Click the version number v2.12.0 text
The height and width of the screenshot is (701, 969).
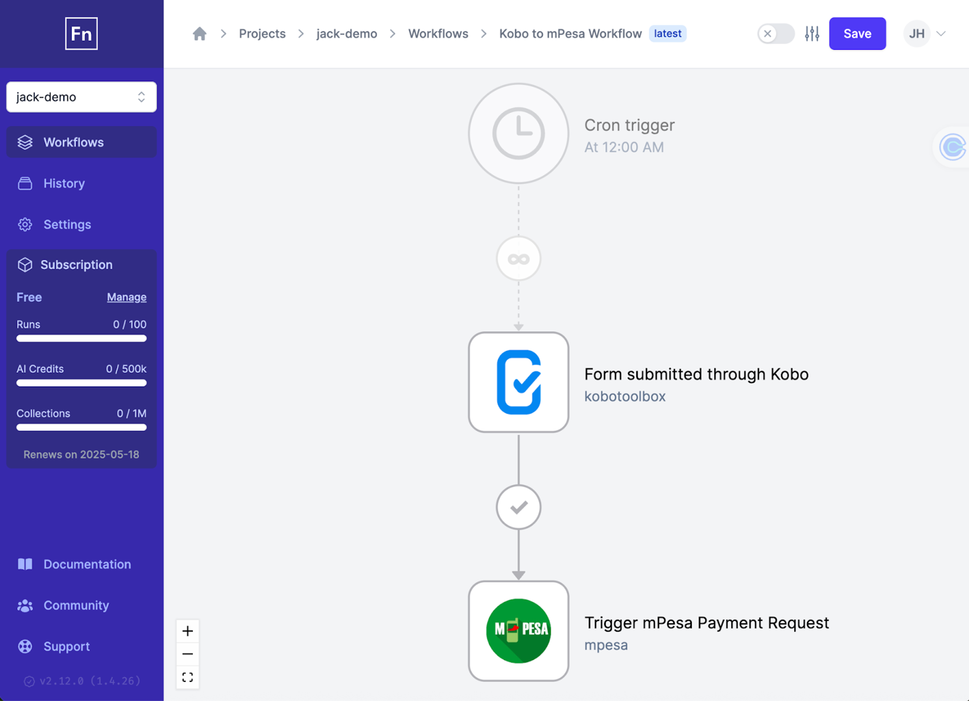click(x=90, y=681)
